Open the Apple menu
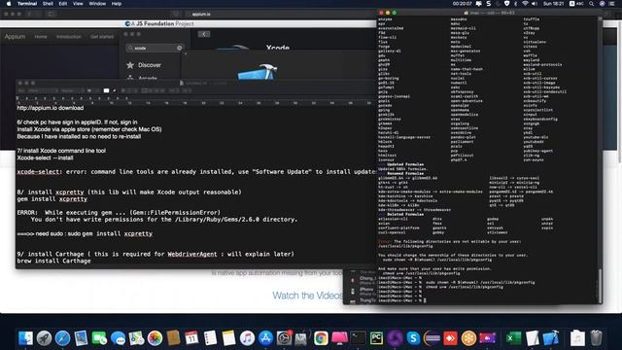The image size is (622, 350). click(9, 4)
